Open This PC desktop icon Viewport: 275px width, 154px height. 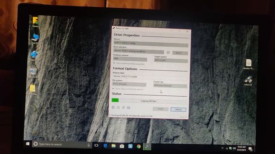click(x=35, y=39)
